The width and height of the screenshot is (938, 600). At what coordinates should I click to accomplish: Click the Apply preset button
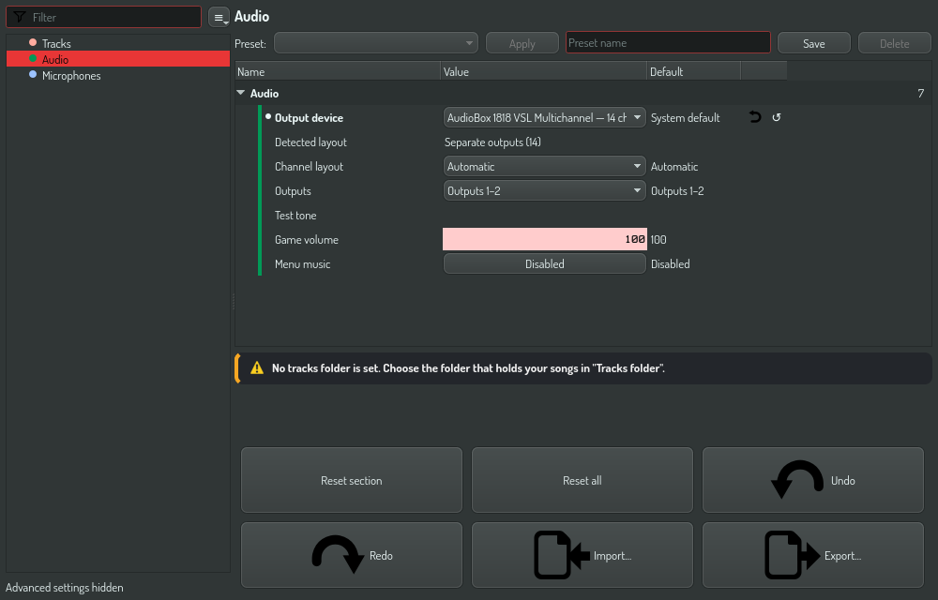(522, 43)
